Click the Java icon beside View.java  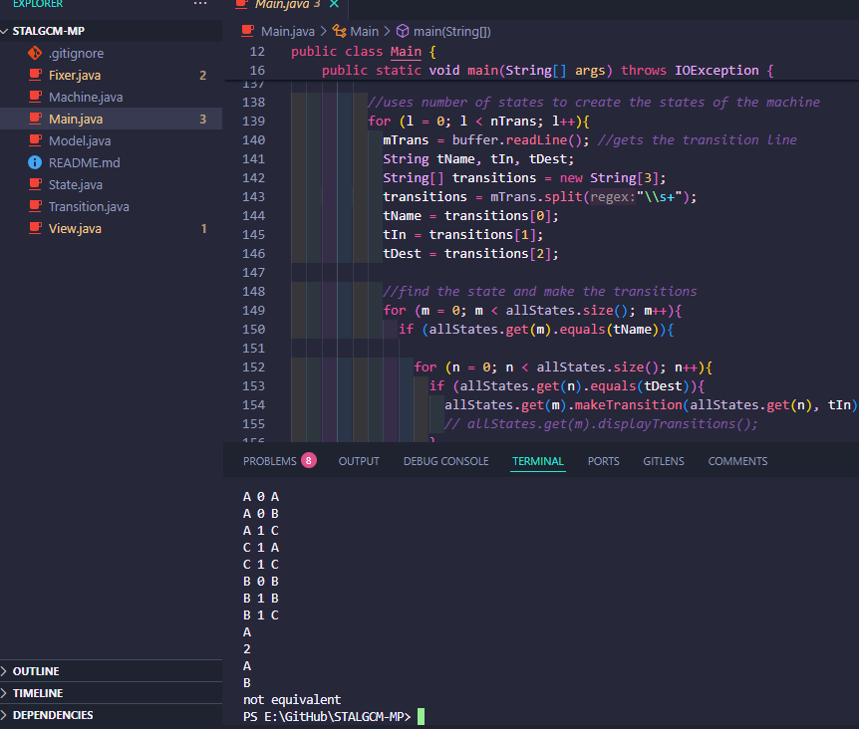click(x=35, y=228)
